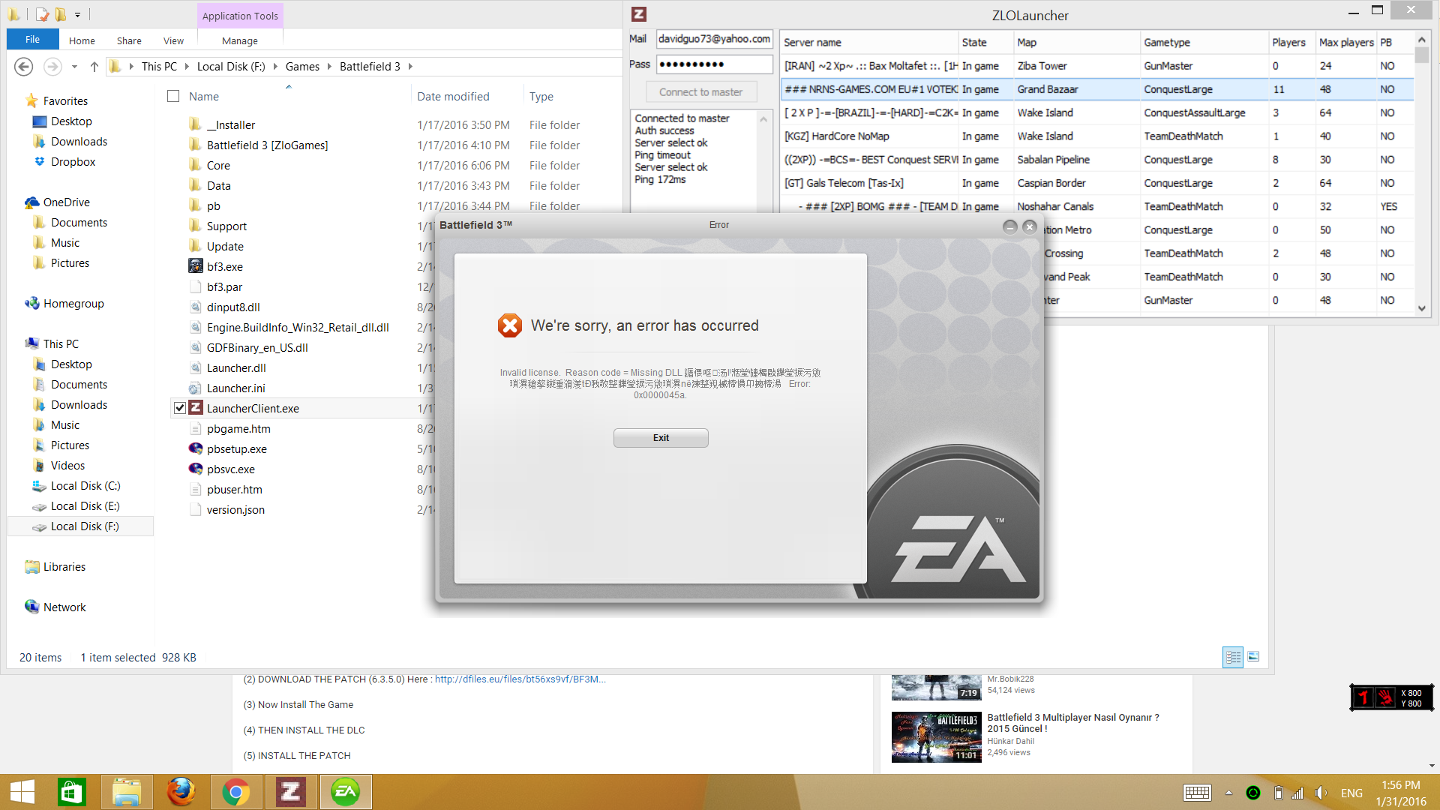Open the ENG language selector

1351,793
